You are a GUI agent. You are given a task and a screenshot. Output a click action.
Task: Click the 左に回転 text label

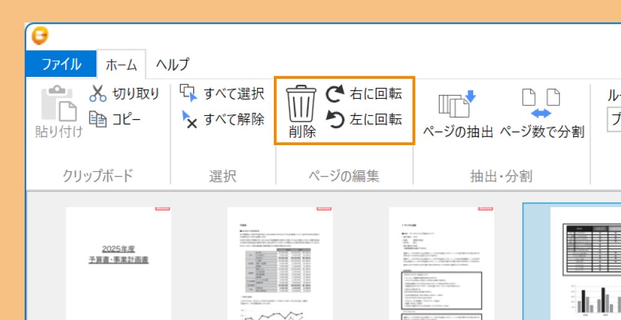[376, 120]
